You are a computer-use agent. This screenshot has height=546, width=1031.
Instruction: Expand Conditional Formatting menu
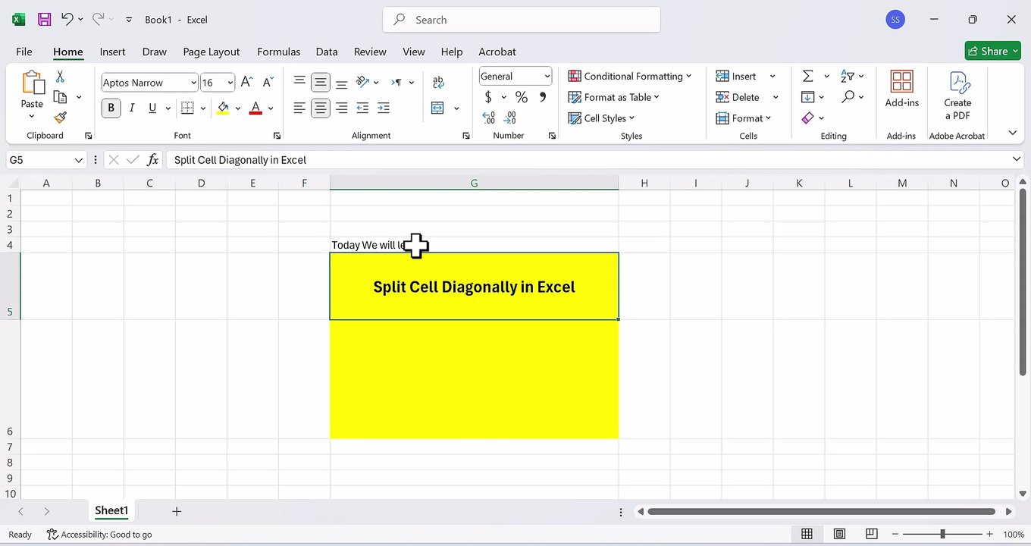click(630, 76)
